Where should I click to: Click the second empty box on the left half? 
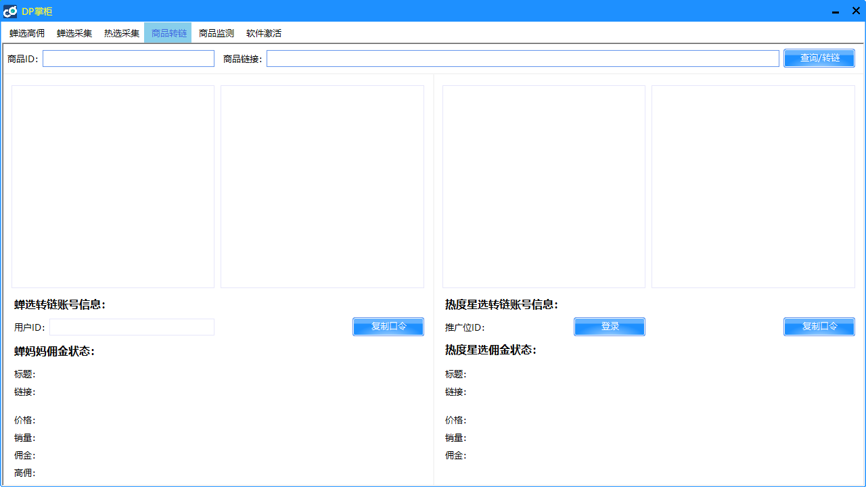(x=322, y=187)
